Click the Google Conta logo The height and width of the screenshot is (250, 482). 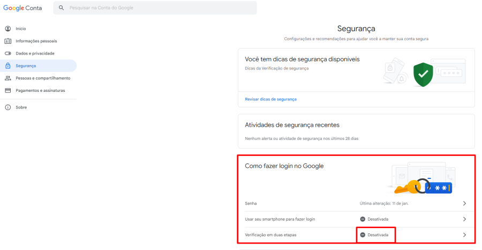[22, 8]
